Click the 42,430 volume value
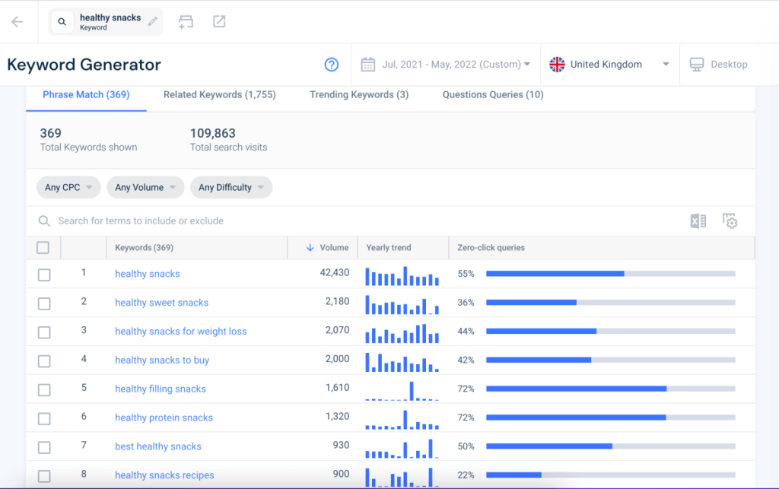 335,272
